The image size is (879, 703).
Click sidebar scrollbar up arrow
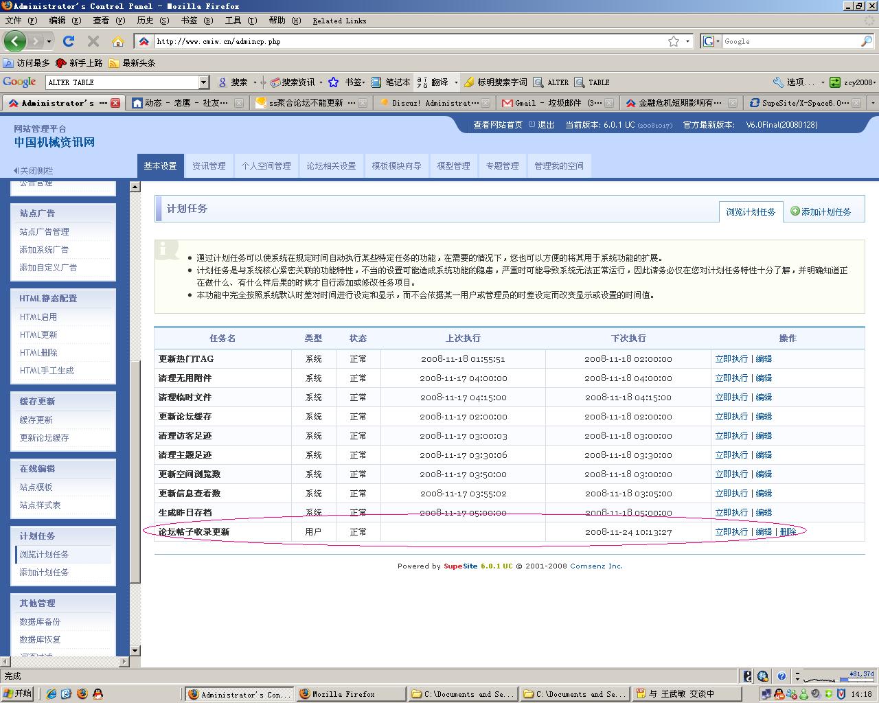pyautogui.click(x=135, y=187)
